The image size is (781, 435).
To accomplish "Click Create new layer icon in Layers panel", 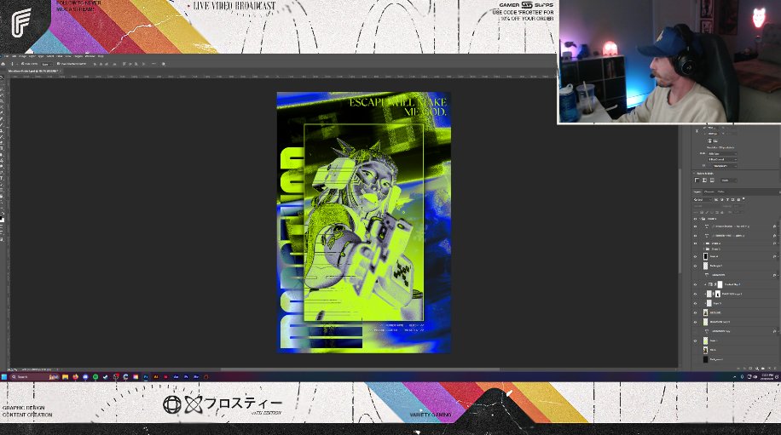I will 770,369.
